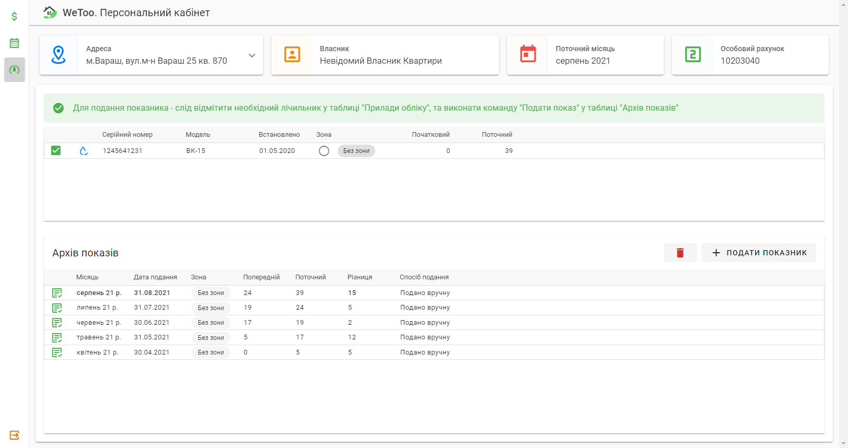Screen dimensions: 848x448
Task: Click the logout icon at sidebar bottom
Action: 15,435
